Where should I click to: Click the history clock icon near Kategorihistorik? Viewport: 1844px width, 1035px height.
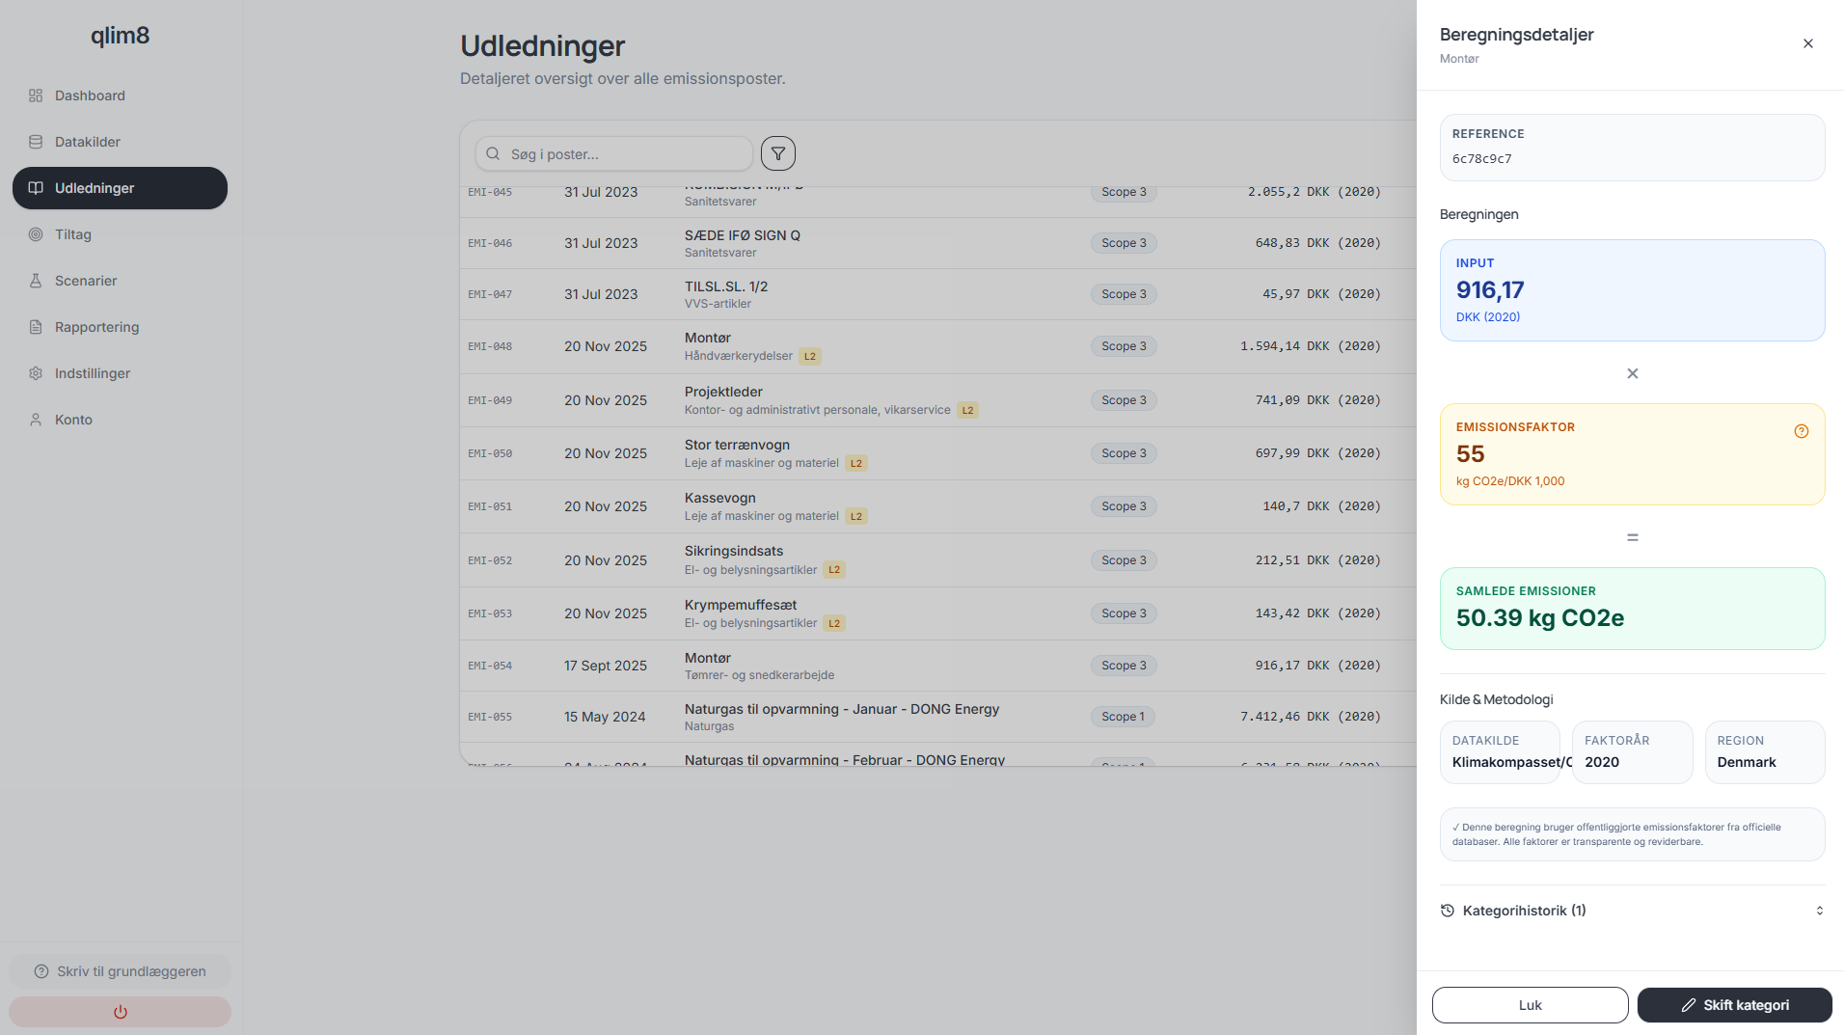(1448, 911)
